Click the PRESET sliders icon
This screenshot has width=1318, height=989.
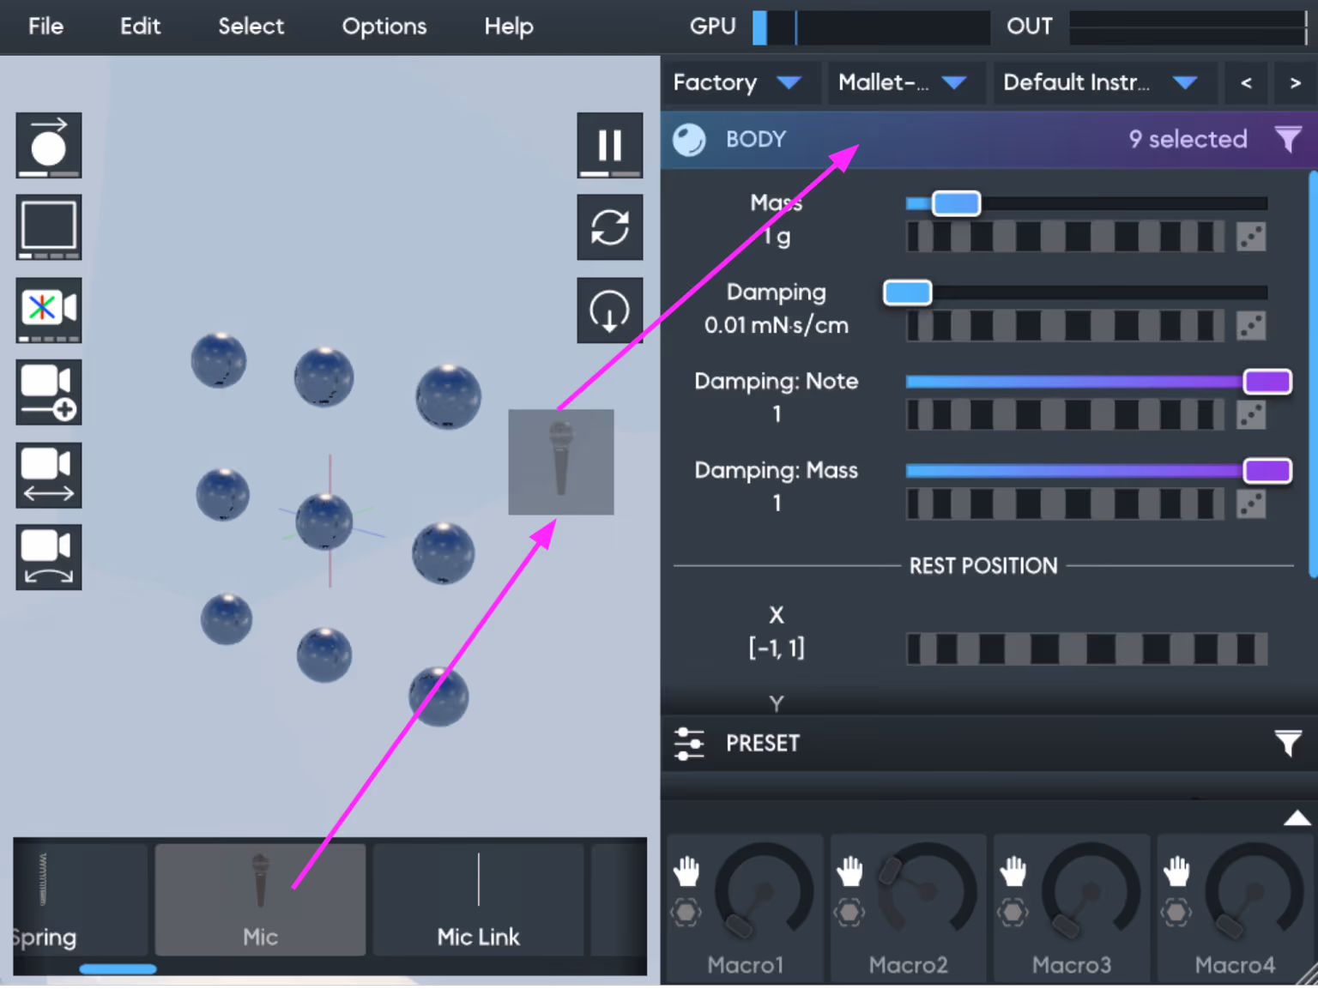689,743
